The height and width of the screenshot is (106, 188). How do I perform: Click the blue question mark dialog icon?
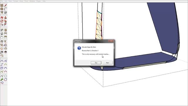(x=79, y=48)
